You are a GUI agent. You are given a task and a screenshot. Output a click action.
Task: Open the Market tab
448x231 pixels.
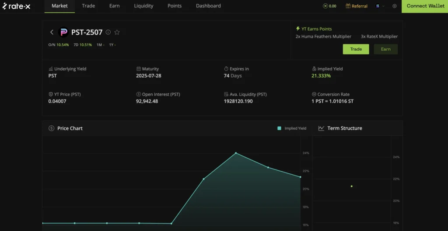pyautogui.click(x=59, y=6)
